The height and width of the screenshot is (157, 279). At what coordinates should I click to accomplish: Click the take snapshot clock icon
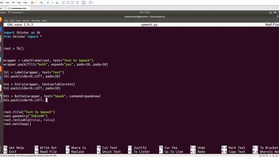pyautogui.click(x=48, y=3)
